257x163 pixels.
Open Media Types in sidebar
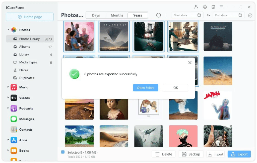[30, 62]
